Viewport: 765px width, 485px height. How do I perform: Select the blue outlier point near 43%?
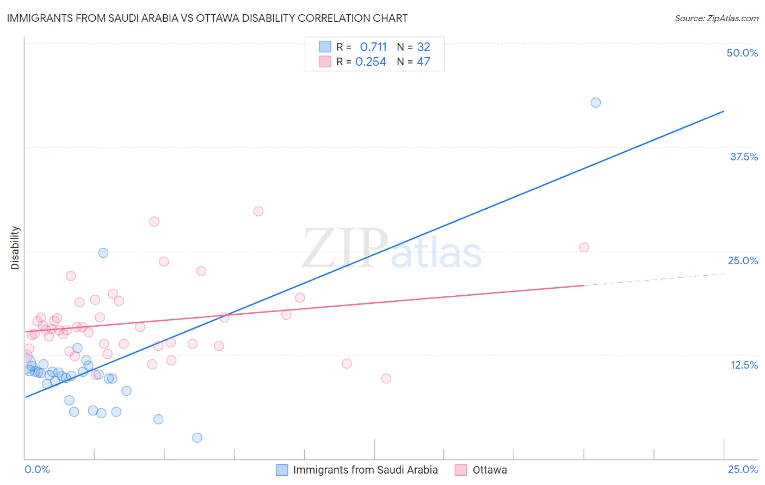[596, 103]
